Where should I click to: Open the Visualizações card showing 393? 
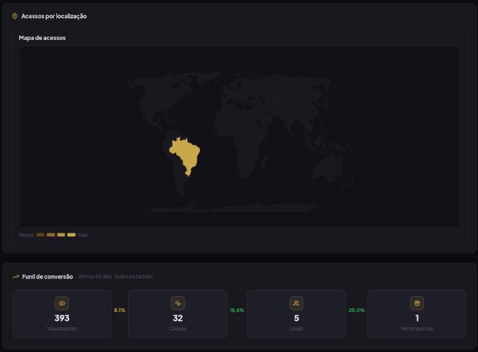[x=62, y=314]
